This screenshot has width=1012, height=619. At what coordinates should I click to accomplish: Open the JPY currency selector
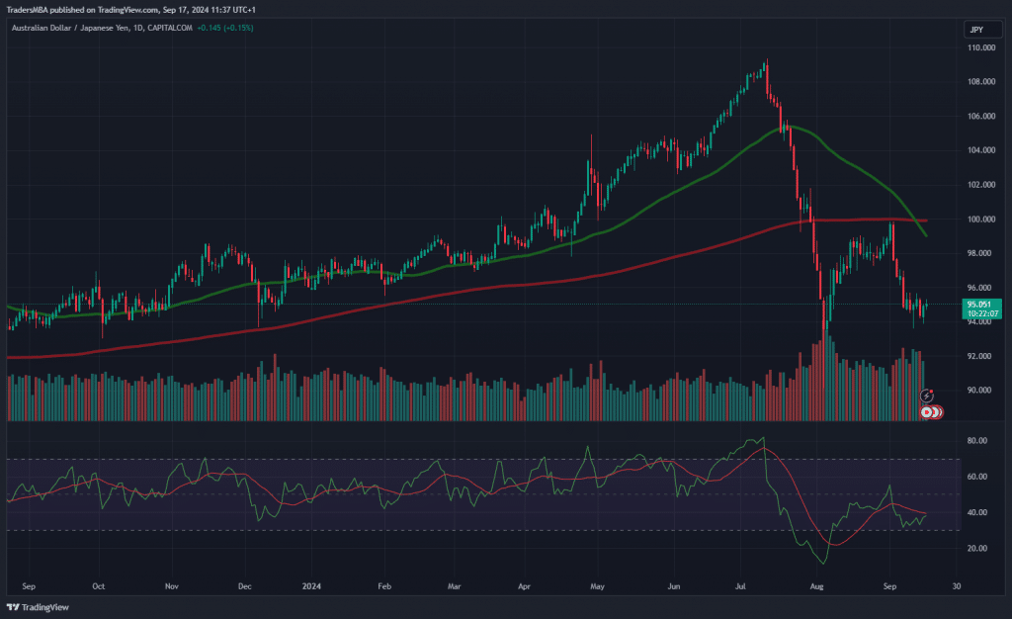click(975, 30)
